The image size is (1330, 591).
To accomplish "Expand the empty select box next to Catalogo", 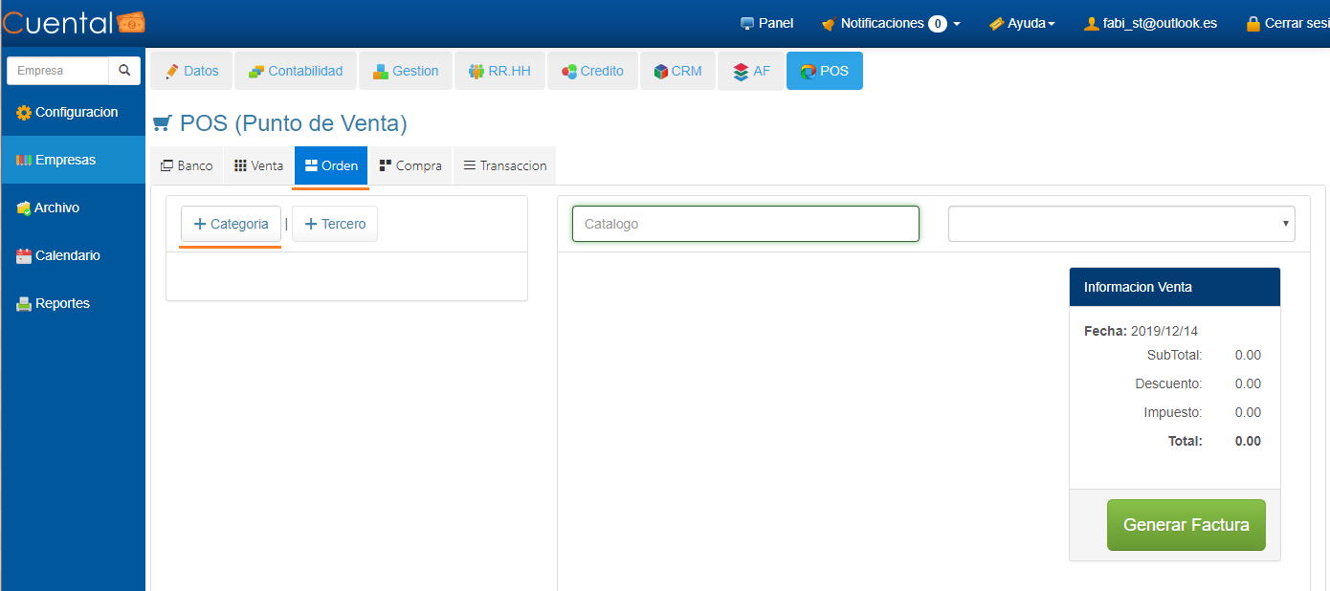I will pos(1120,224).
